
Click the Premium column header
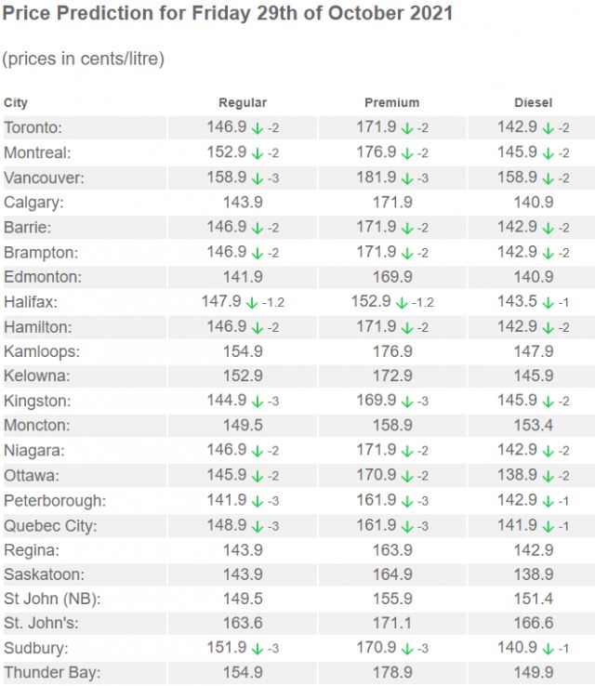(x=392, y=103)
